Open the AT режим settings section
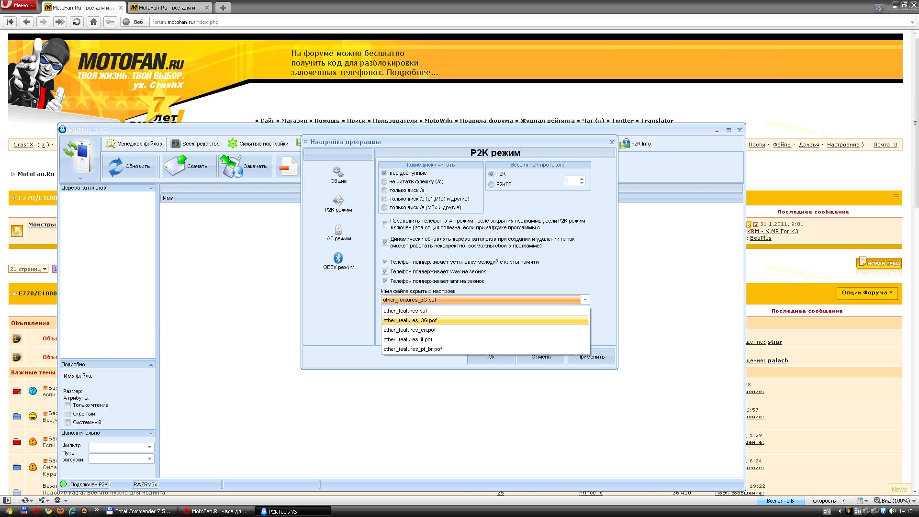 coord(338,232)
